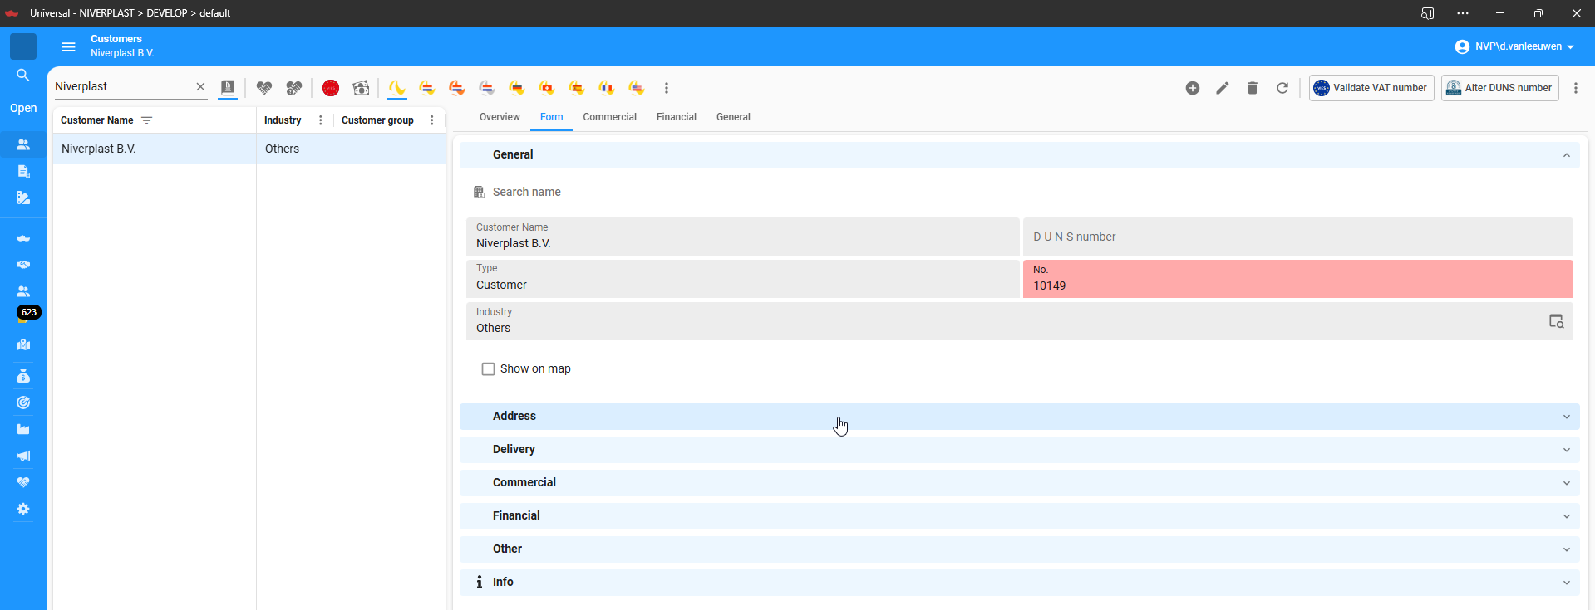Switch to the General tab
The image size is (1595, 610).
pyautogui.click(x=734, y=117)
